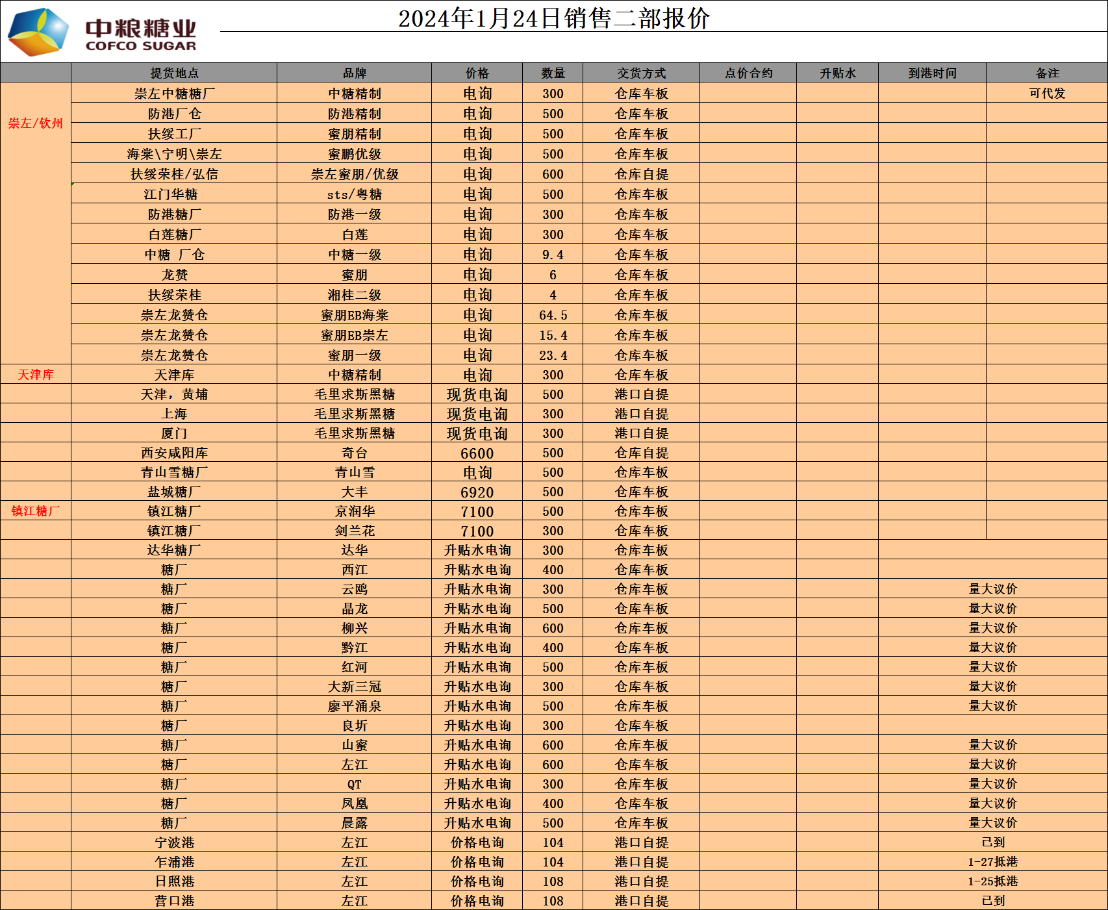1108x910 pixels.
Task: Click the COFCO Sugar logo
Action: [x=102, y=31]
